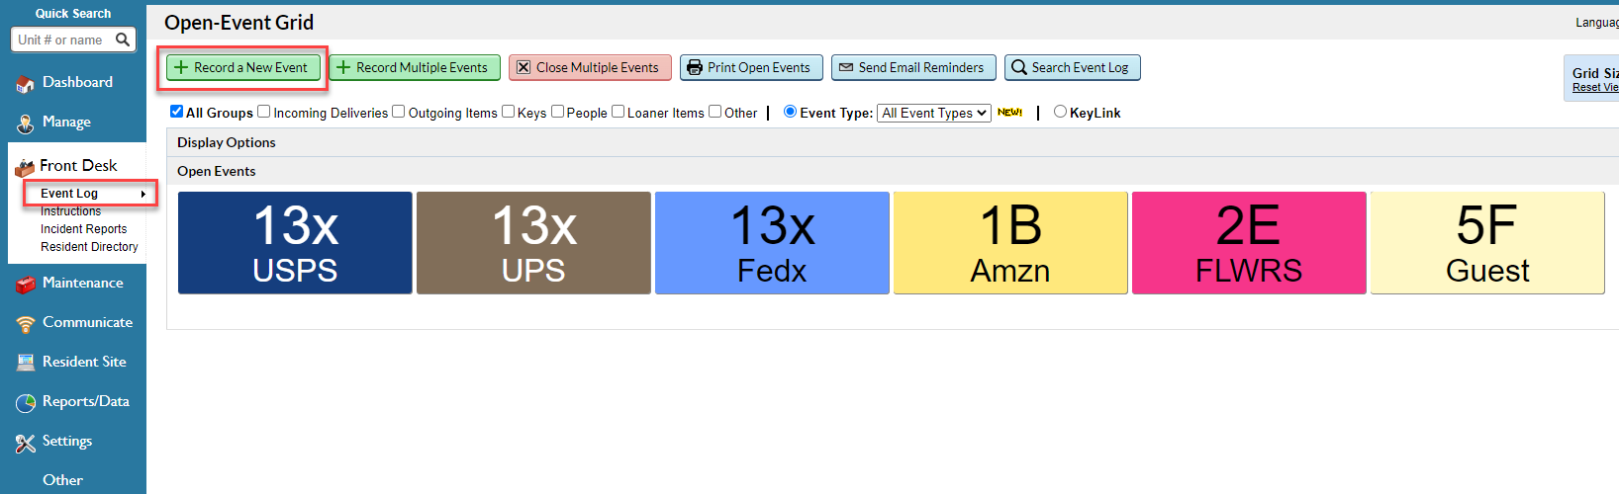1619x494 pixels.
Task: Click the Manage sidebar person icon
Action: tap(26, 123)
